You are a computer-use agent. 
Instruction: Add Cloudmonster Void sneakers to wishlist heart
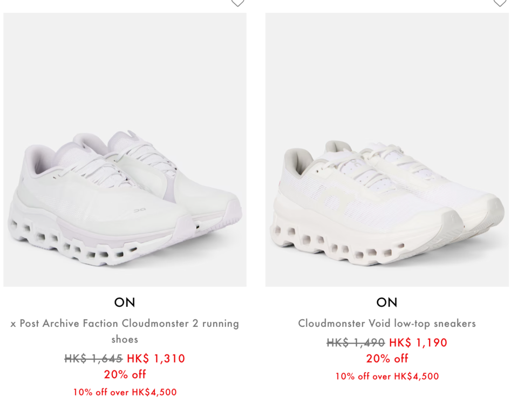click(x=500, y=3)
